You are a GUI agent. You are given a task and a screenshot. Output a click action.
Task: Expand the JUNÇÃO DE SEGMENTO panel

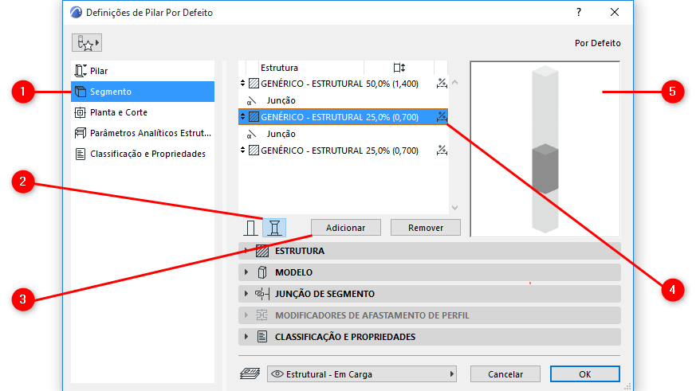[429, 294]
